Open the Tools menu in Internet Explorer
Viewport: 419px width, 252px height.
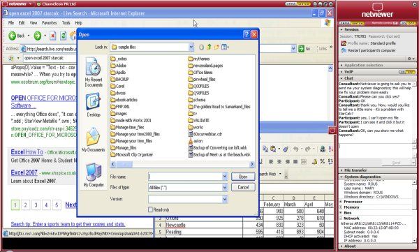click(66, 23)
